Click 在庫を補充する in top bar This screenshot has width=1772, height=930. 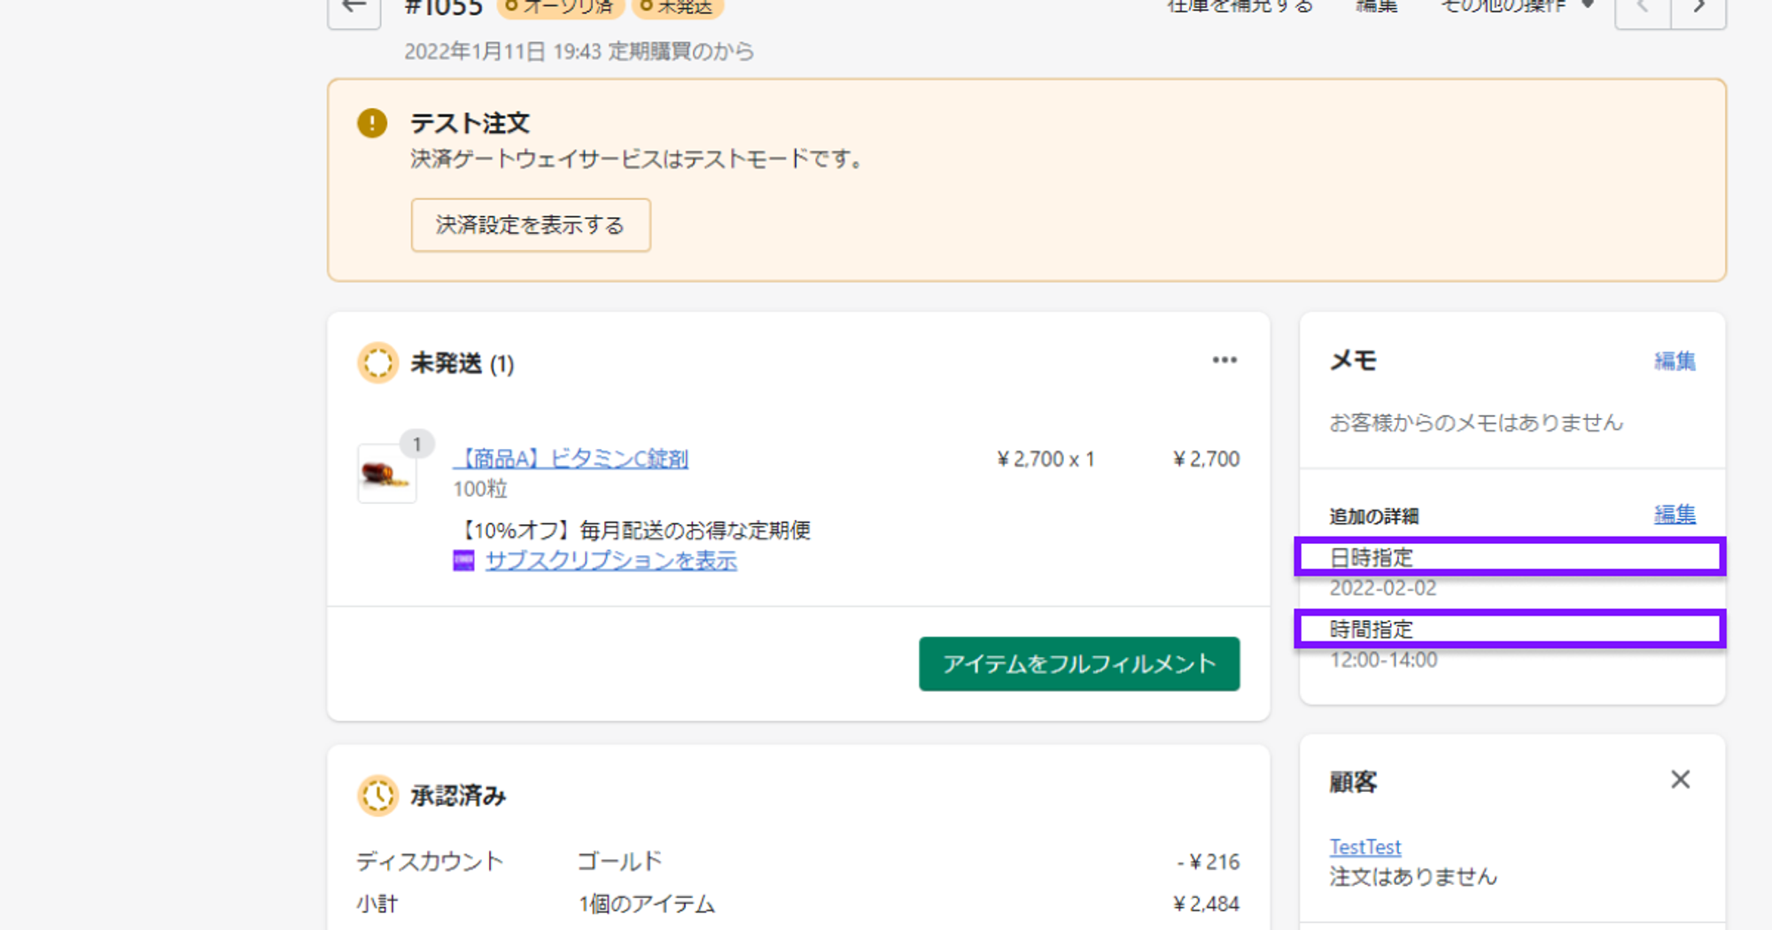tap(1240, 7)
